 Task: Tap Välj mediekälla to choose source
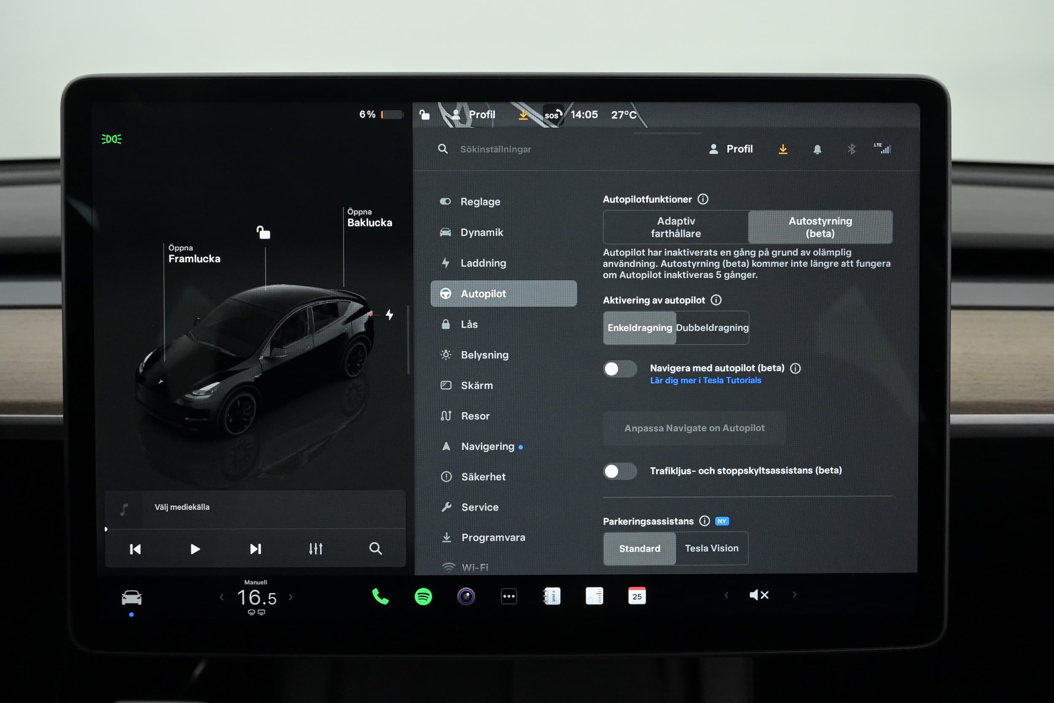(x=182, y=507)
